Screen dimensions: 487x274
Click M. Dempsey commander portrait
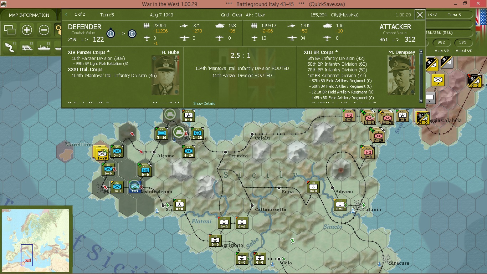point(401,75)
